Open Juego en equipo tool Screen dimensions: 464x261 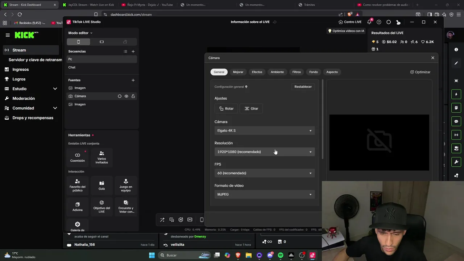(x=126, y=185)
